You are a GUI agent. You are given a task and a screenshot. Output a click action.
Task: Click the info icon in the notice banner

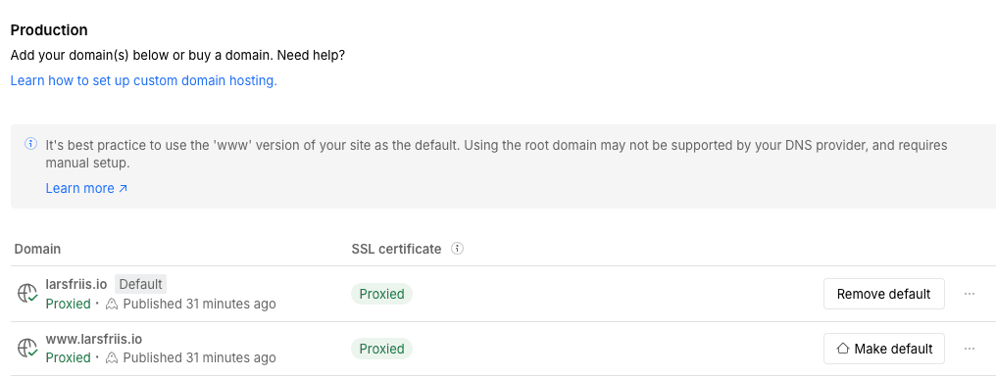[x=30, y=144]
